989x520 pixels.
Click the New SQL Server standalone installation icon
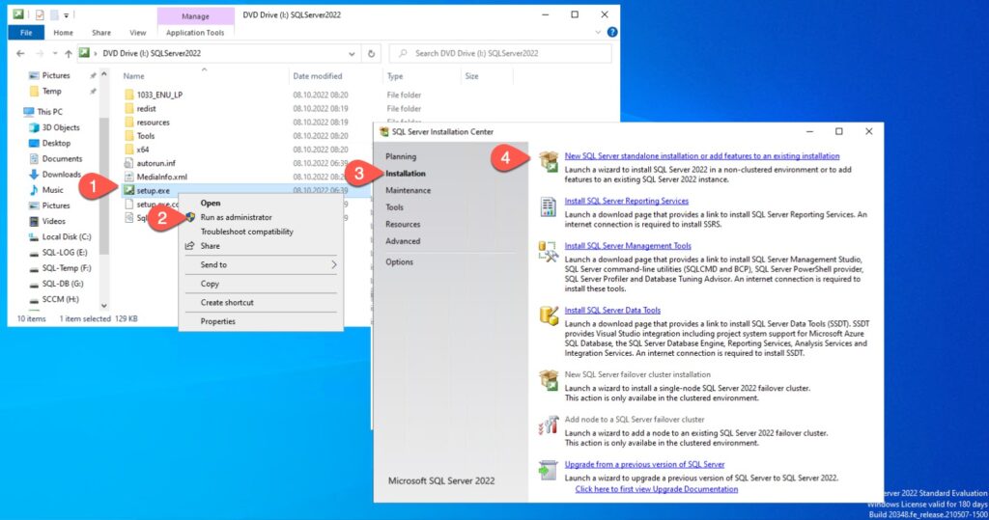pyautogui.click(x=548, y=161)
